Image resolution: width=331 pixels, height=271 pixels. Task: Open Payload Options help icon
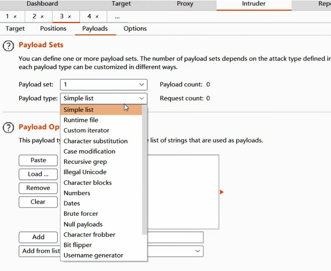8,128
